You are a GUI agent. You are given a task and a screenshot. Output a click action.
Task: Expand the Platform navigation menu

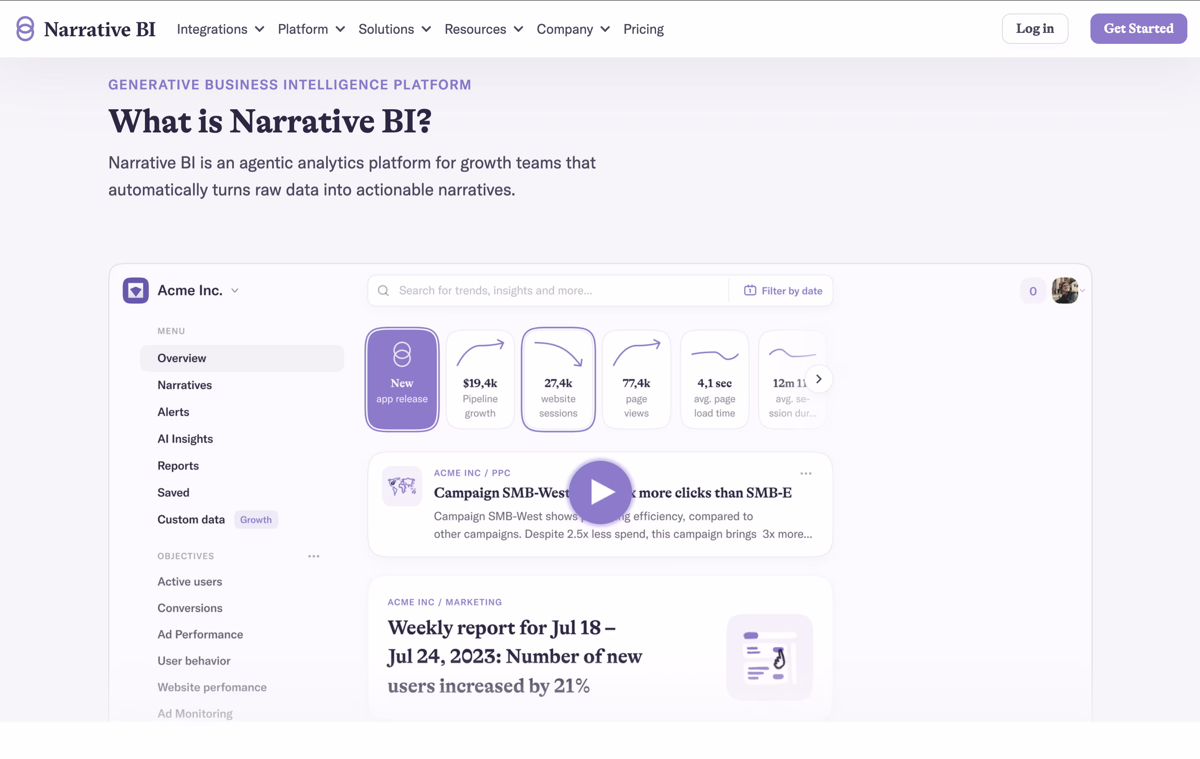pos(311,29)
